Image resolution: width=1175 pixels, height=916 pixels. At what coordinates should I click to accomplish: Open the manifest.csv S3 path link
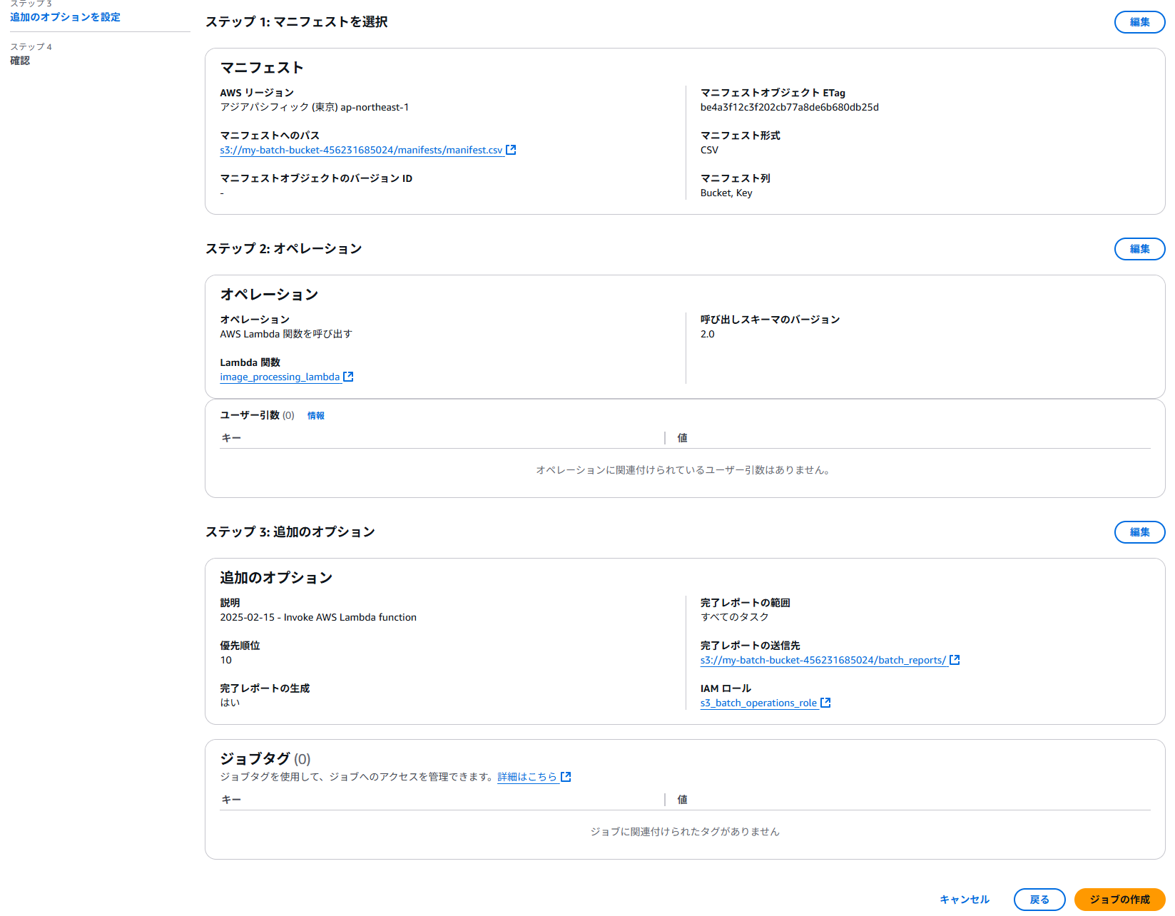tap(361, 150)
